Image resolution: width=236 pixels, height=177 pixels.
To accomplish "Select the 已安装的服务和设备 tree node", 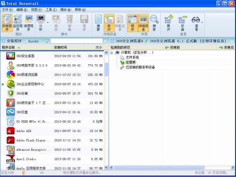I will pos(140,67).
